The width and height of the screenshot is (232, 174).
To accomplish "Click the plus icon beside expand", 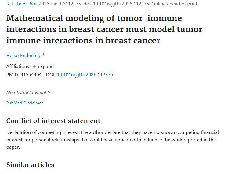I will [34, 67].
